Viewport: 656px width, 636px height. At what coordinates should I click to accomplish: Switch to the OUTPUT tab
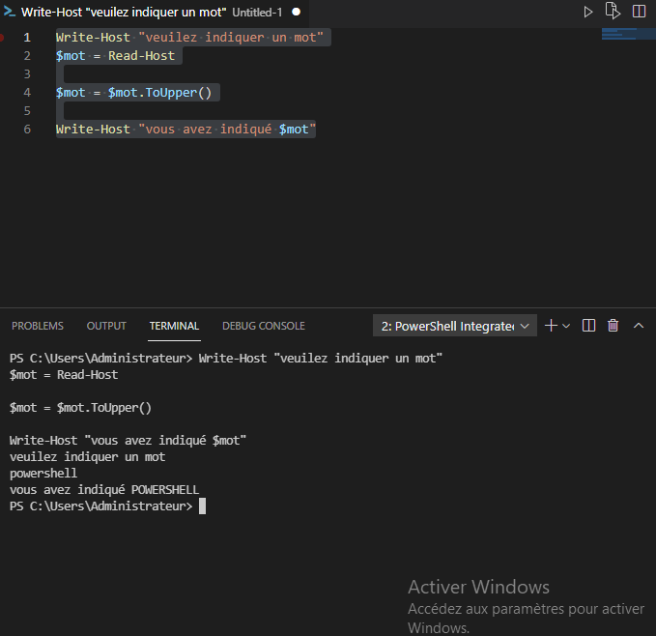[x=106, y=326]
